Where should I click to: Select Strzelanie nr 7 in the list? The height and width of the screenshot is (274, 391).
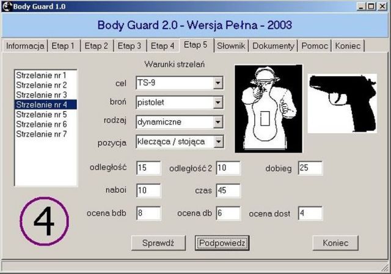[x=46, y=134]
